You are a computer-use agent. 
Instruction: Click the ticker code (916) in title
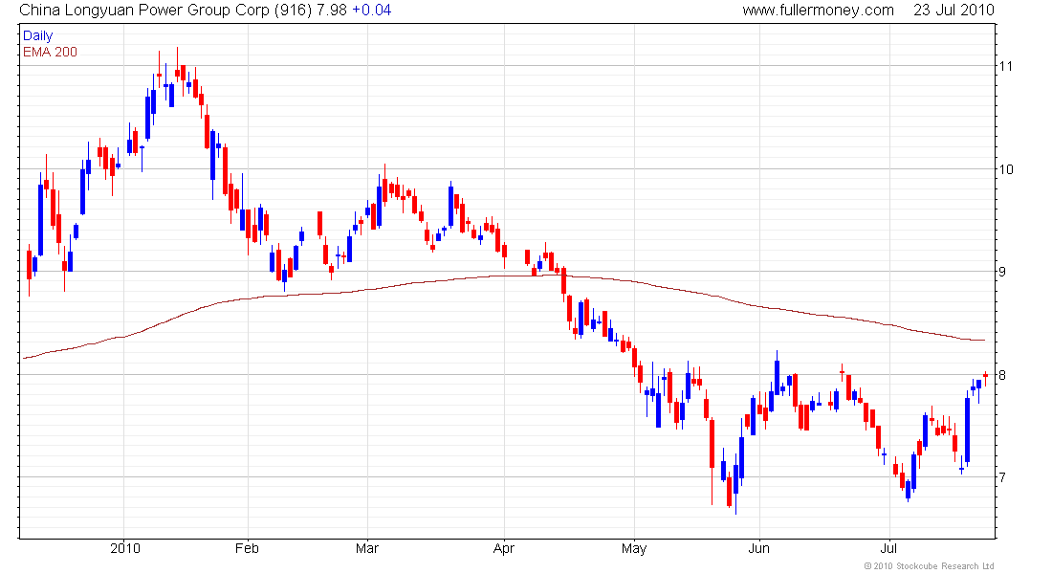click(294, 11)
